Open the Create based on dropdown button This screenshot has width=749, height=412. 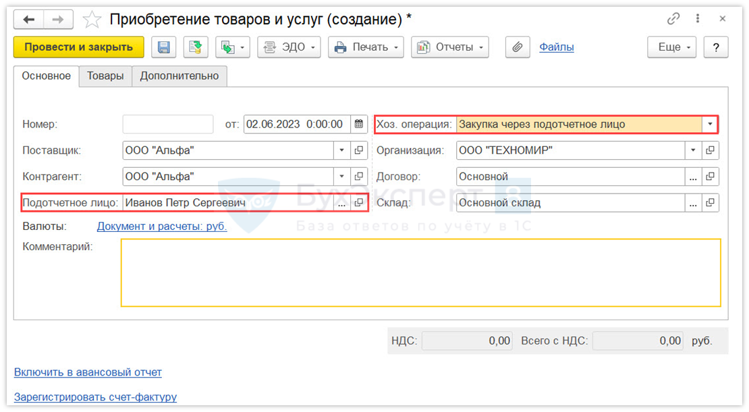pyautogui.click(x=233, y=47)
